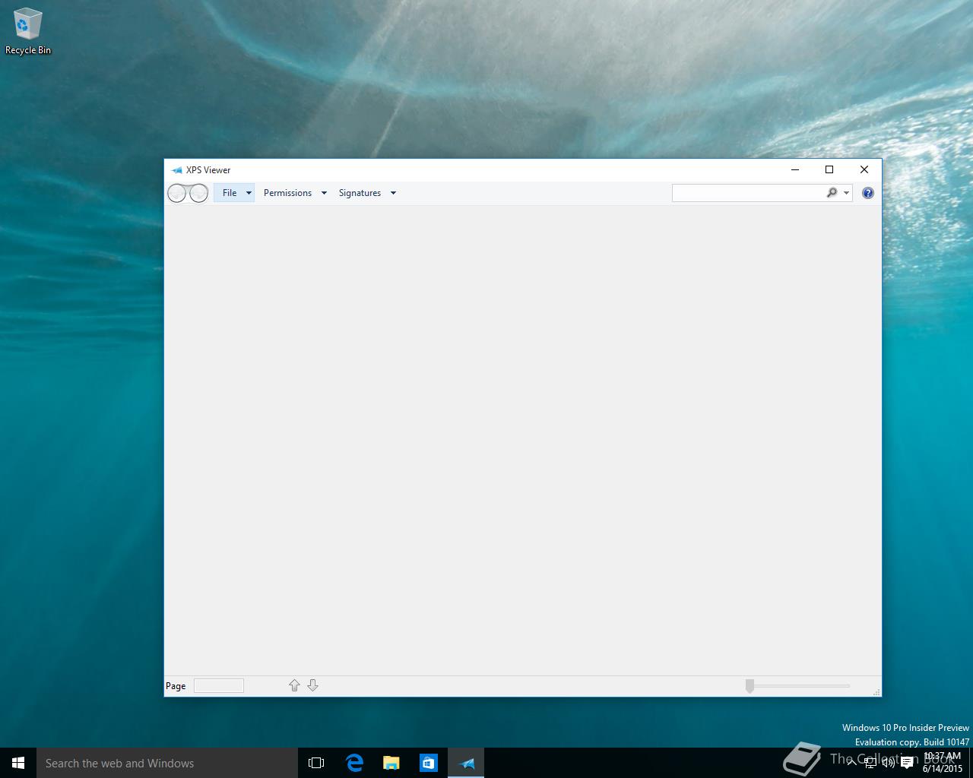Click the Back navigation button in XPS Viewer
The width and height of the screenshot is (973, 778).
point(176,193)
